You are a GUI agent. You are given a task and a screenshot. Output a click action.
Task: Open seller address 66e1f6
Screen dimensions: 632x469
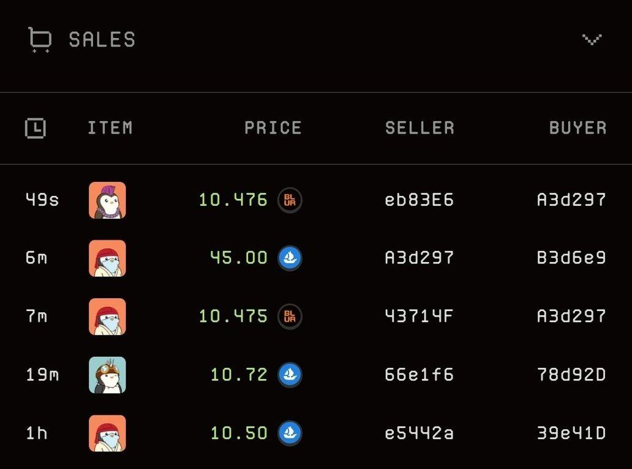pos(419,375)
